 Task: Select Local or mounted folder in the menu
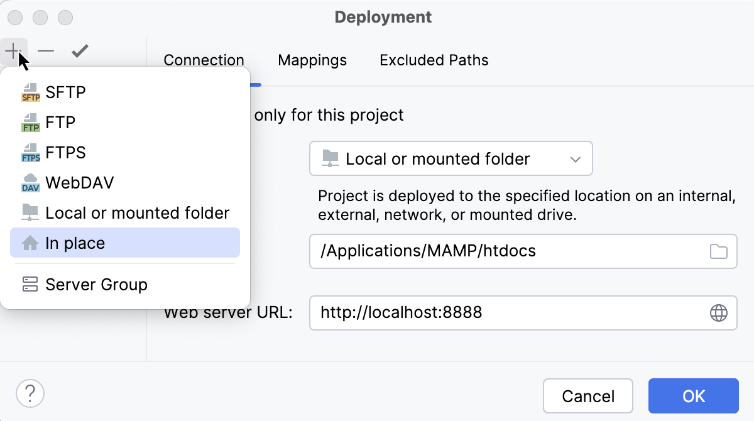pyautogui.click(x=137, y=212)
